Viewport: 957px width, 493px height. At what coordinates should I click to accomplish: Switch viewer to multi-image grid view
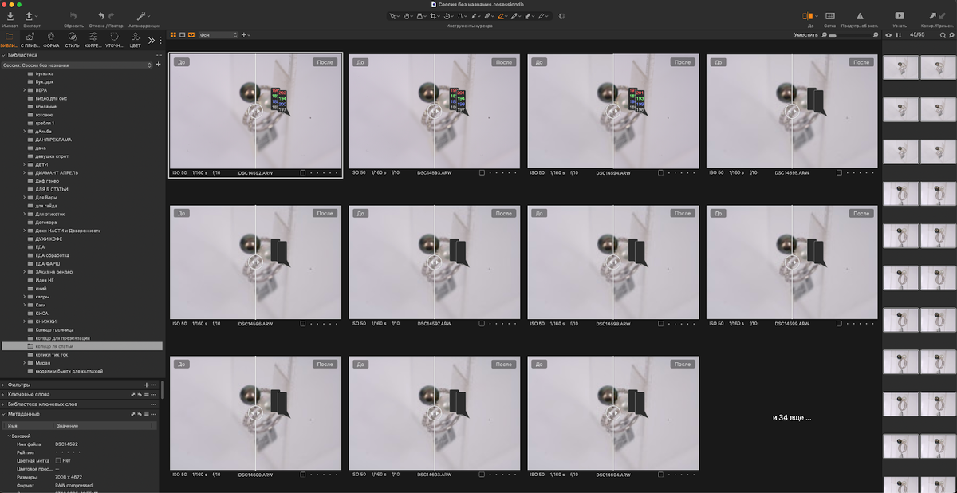click(x=174, y=35)
